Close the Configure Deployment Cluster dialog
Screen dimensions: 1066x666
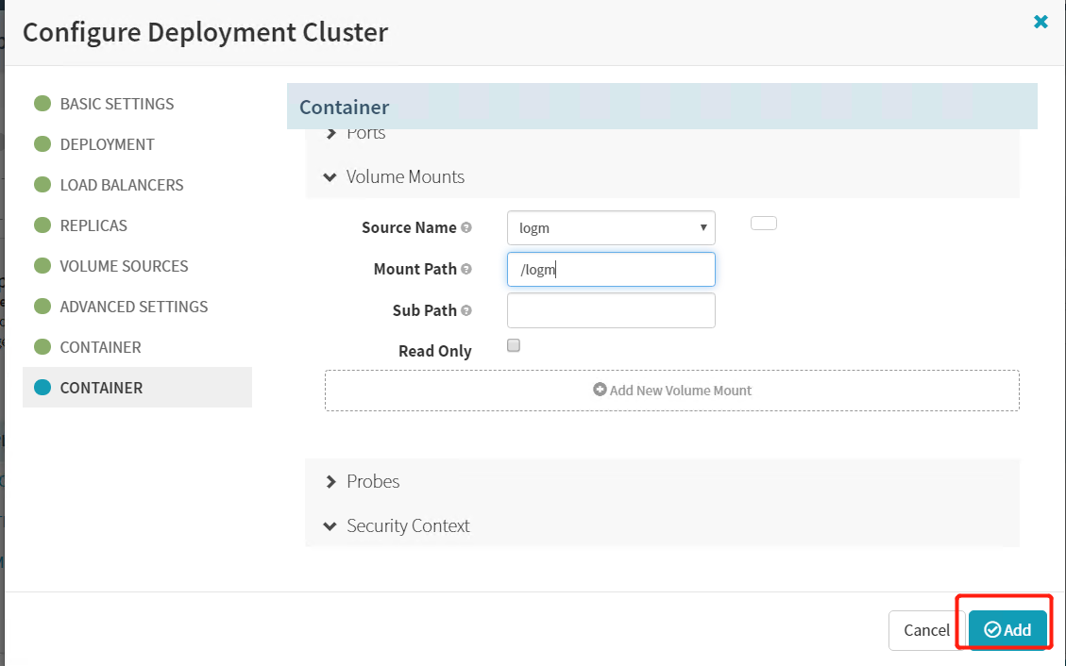tap(1041, 22)
